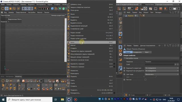This screenshot has height=102, width=182.
Task: Open the viewport Камеры menu
Action: coord(11,12)
